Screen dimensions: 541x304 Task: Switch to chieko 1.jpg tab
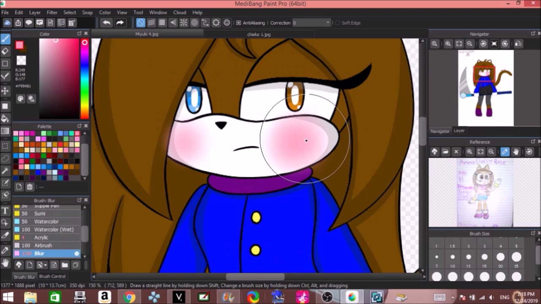[259, 34]
